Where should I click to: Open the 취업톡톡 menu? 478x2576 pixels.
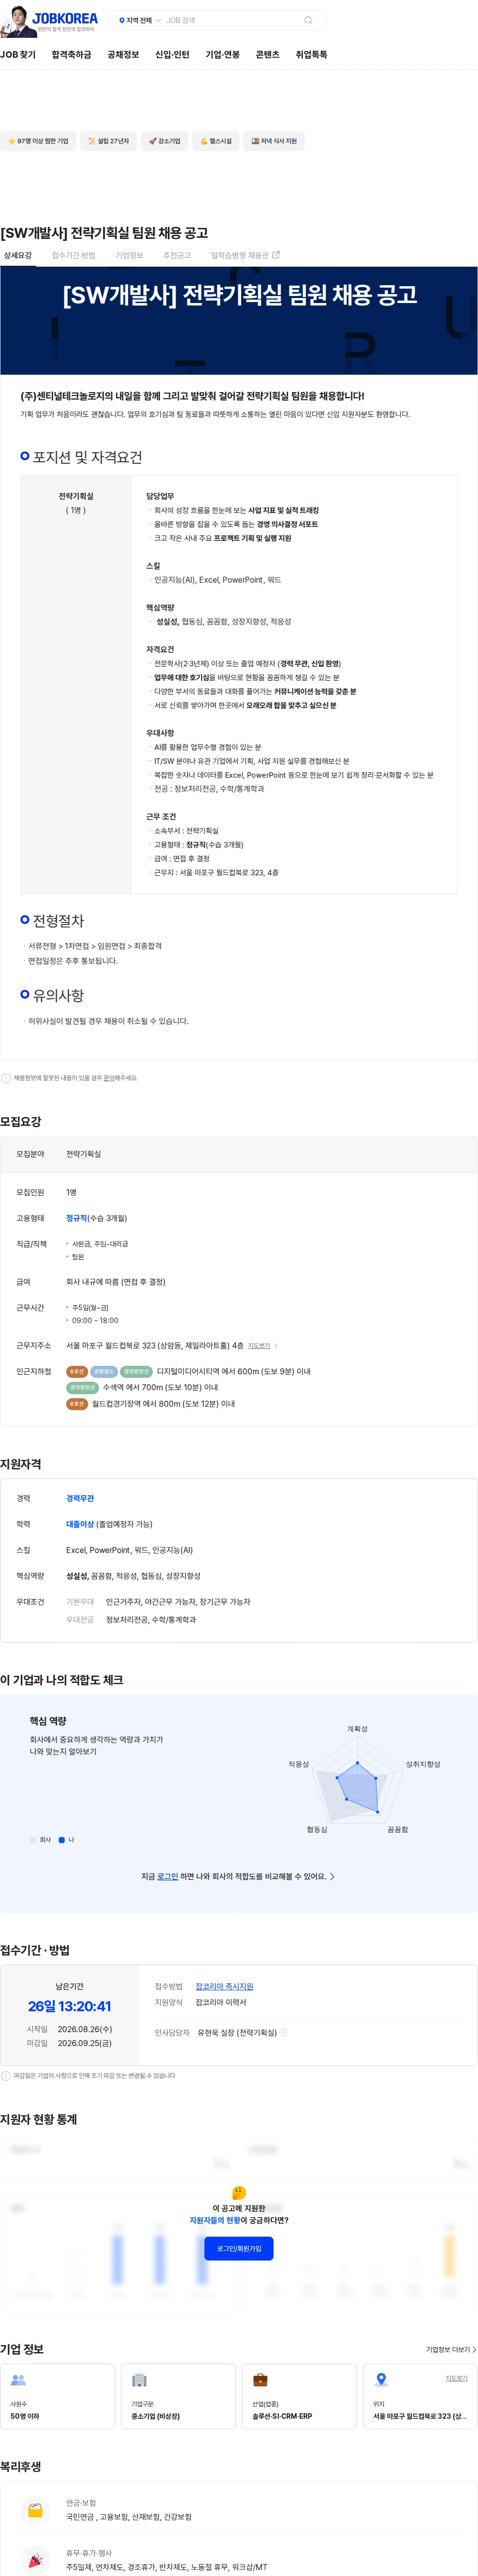(x=311, y=55)
